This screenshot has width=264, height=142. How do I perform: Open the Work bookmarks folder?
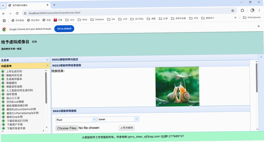click(82, 20)
